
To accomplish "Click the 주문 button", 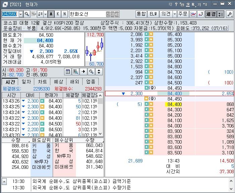I will (x=183, y=14).
